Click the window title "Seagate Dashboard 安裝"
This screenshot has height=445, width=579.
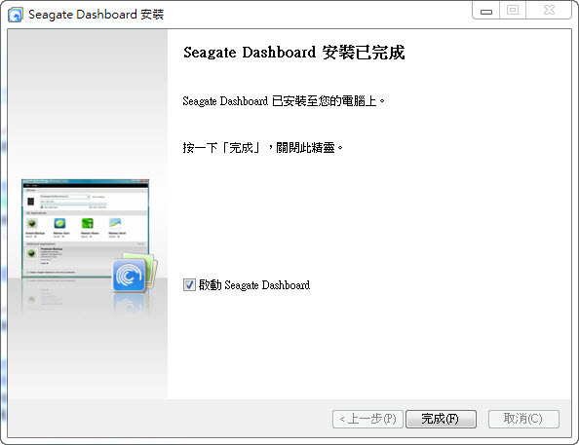(x=96, y=15)
